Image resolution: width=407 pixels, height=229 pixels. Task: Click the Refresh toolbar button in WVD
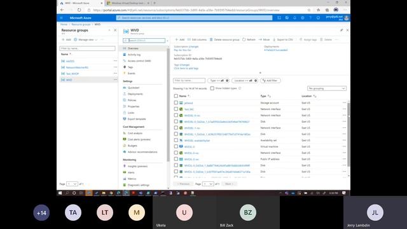click(249, 39)
